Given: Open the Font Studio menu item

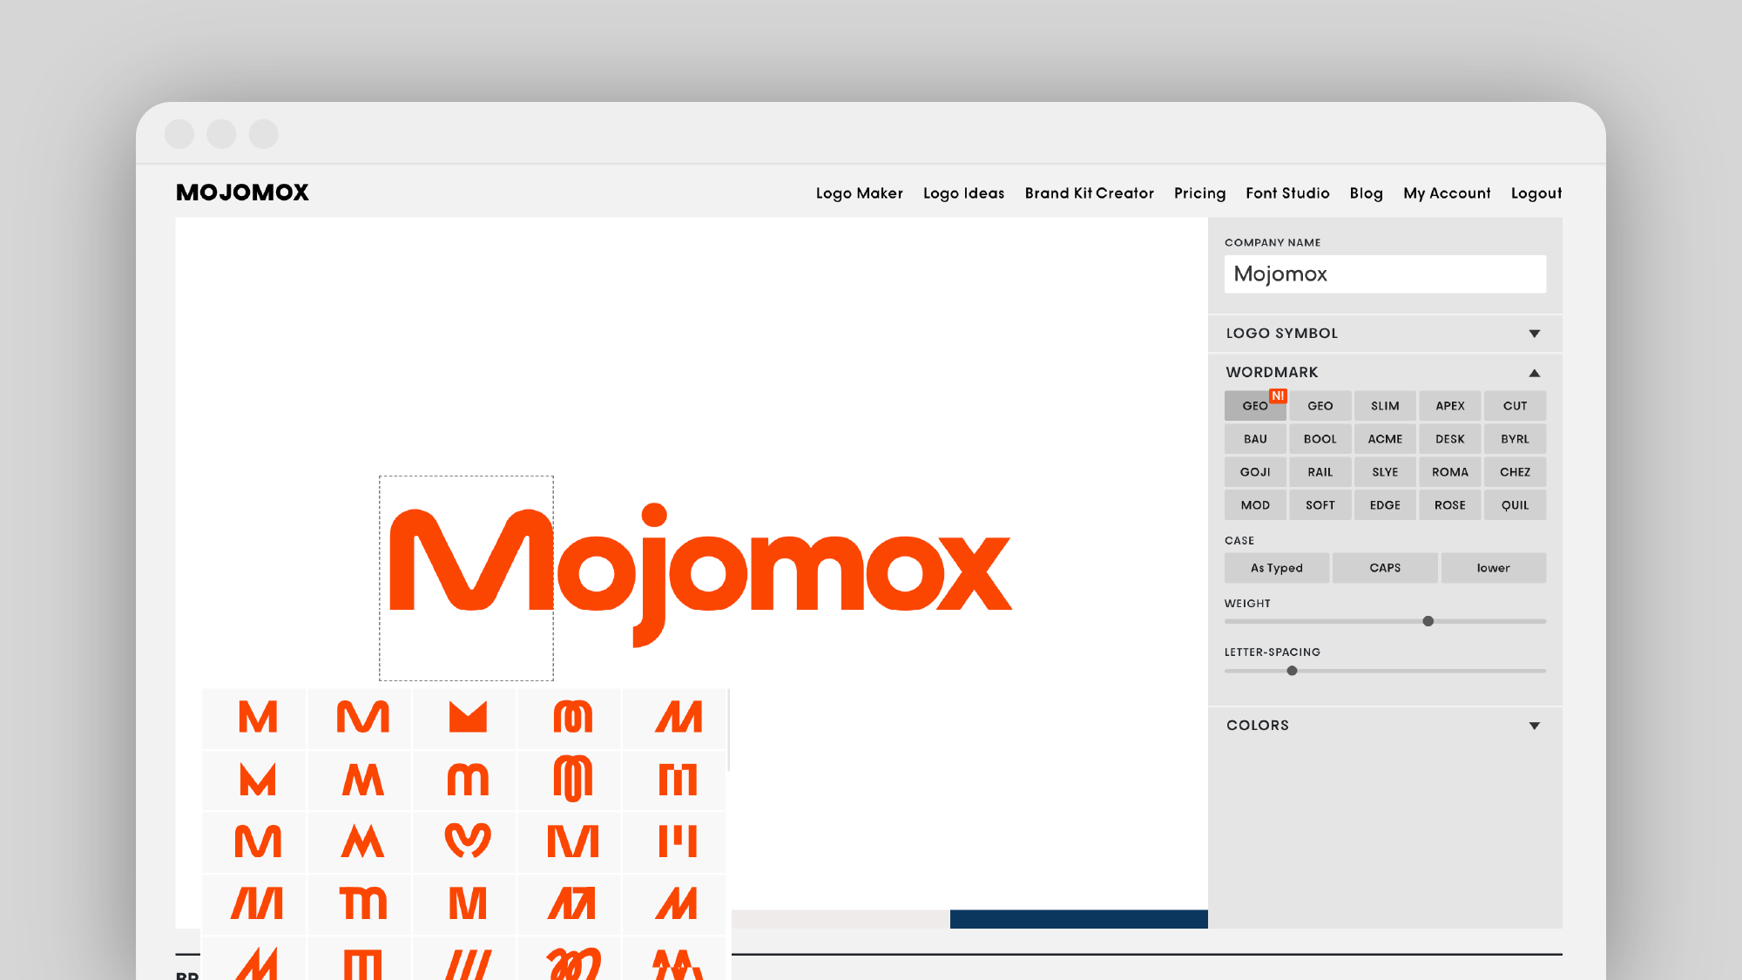Looking at the screenshot, I should [x=1288, y=193].
